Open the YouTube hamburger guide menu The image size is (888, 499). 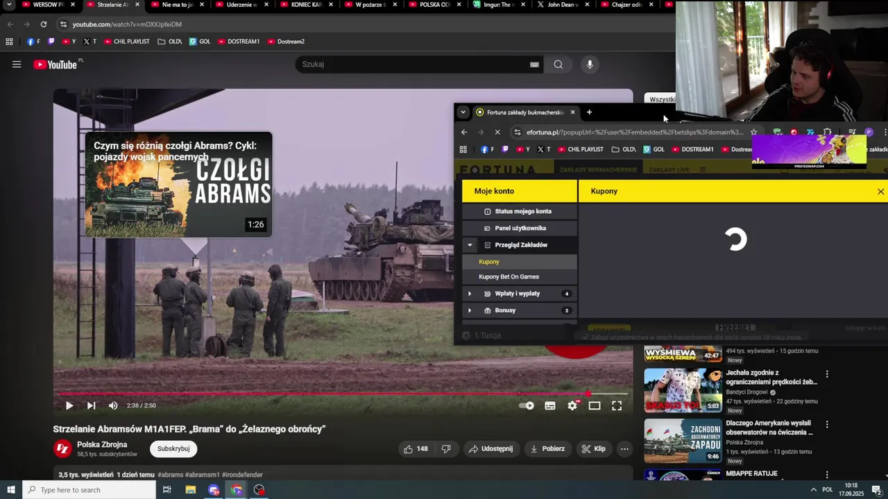(x=17, y=64)
